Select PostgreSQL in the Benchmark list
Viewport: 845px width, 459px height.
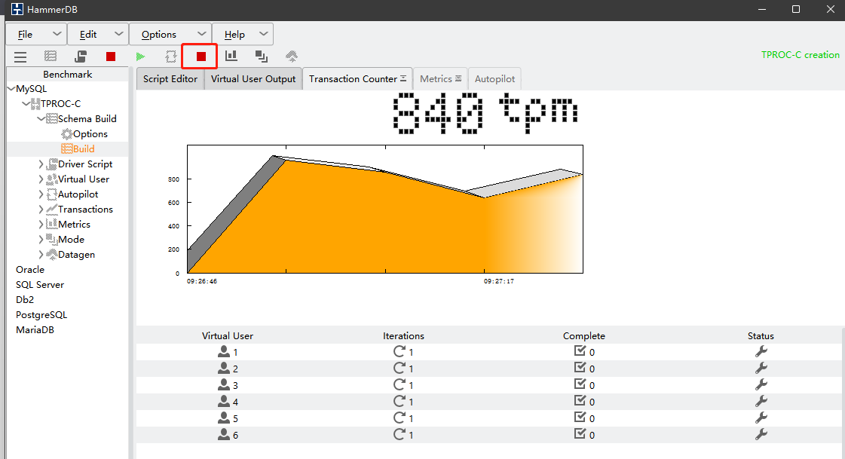tap(41, 314)
